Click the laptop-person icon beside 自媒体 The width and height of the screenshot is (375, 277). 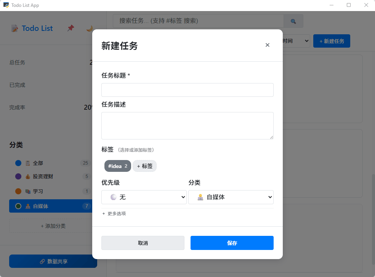[28, 206]
